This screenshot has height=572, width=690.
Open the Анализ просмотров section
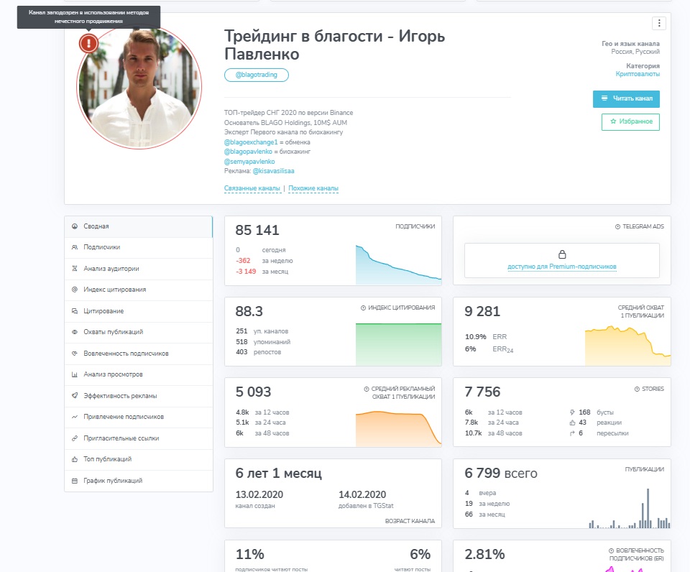139,374
